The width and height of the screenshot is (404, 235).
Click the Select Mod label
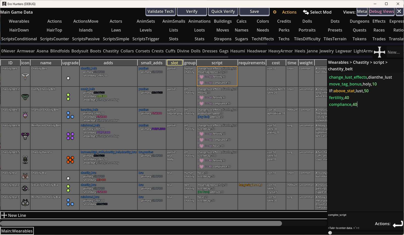(x=321, y=12)
